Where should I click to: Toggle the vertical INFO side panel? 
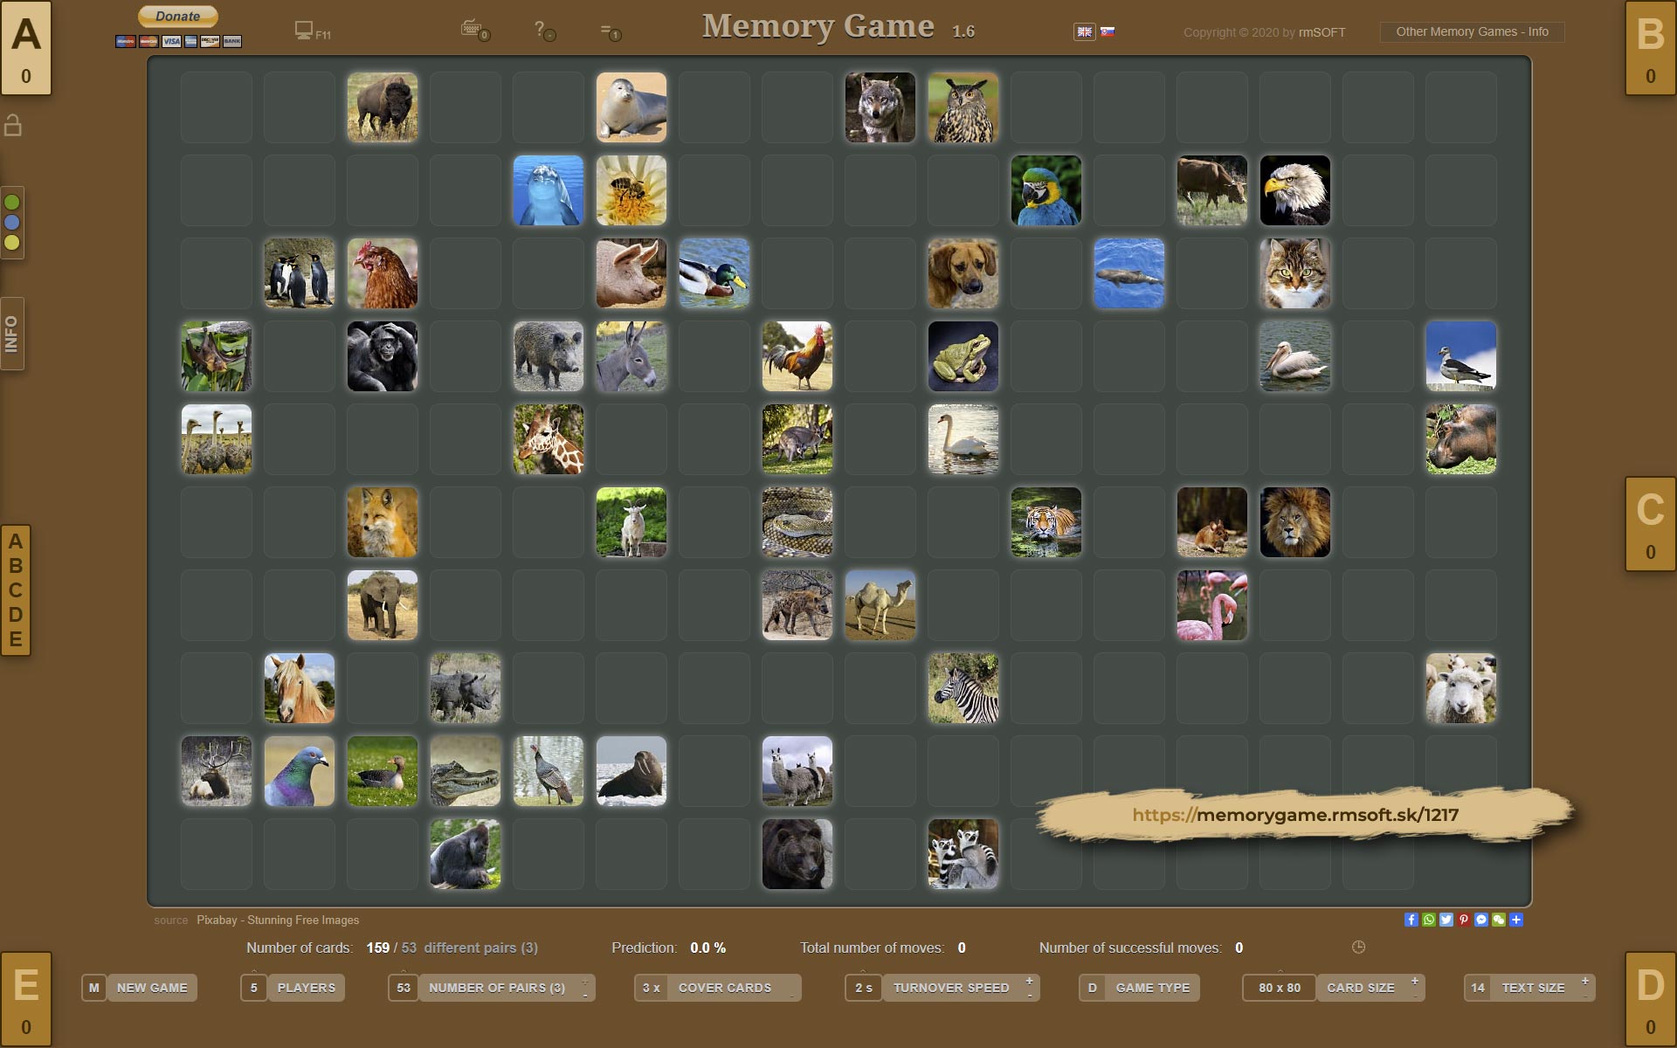pyautogui.click(x=12, y=334)
